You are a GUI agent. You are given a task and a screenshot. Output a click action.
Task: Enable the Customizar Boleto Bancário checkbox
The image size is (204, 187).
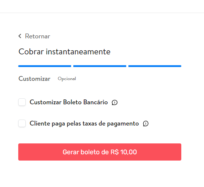(22, 102)
